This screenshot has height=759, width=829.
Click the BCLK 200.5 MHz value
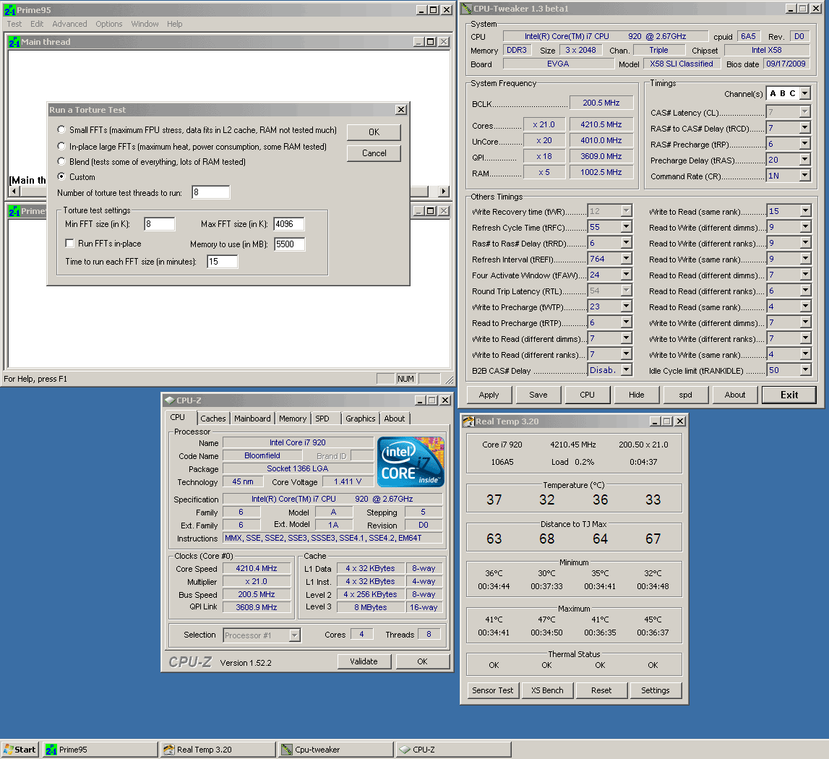601,103
